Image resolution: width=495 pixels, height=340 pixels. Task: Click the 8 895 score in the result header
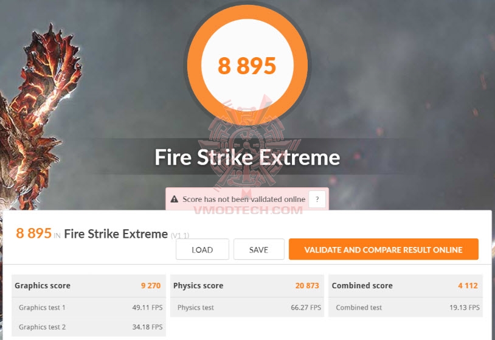(x=33, y=234)
